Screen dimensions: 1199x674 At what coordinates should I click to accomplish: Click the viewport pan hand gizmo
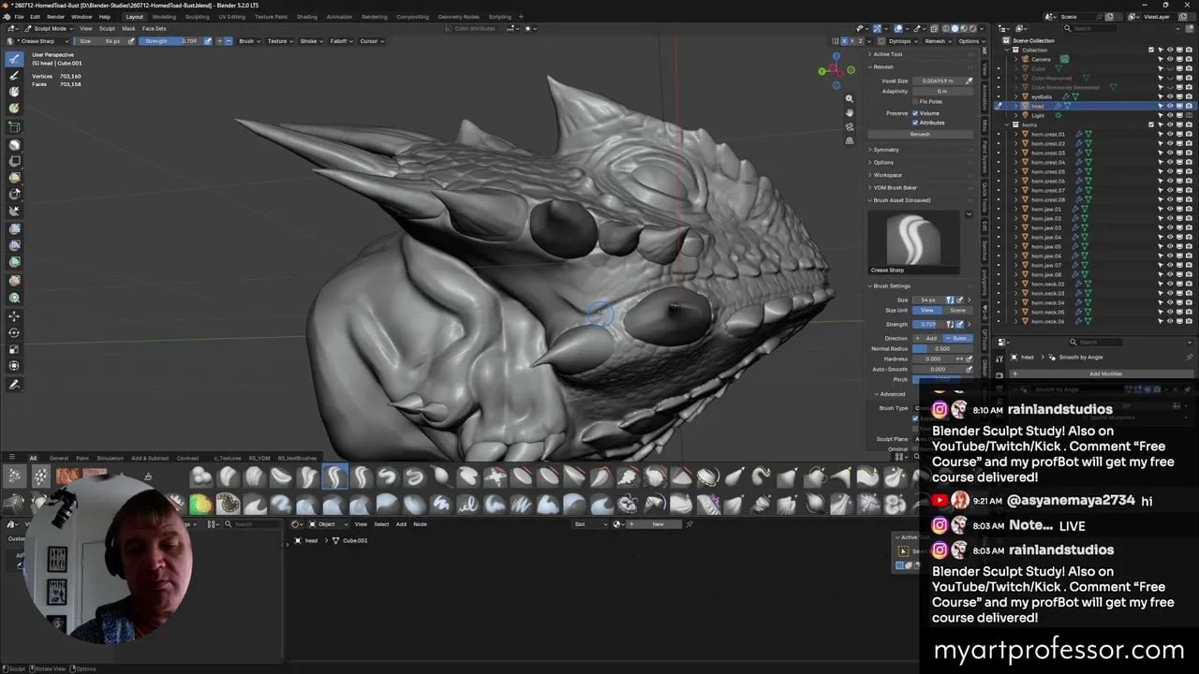pyautogui.click(x=850, y=113)
